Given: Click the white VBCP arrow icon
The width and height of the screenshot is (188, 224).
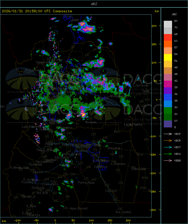Looking at the screenshot, I should click(x=168, y=134).
